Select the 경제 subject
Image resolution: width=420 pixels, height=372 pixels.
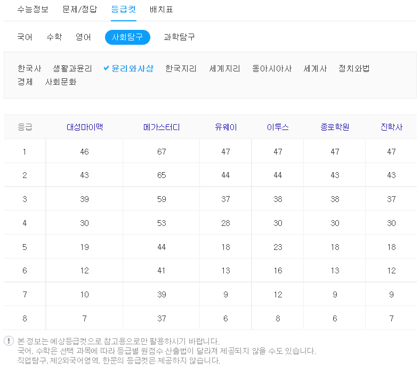(25, 82)
